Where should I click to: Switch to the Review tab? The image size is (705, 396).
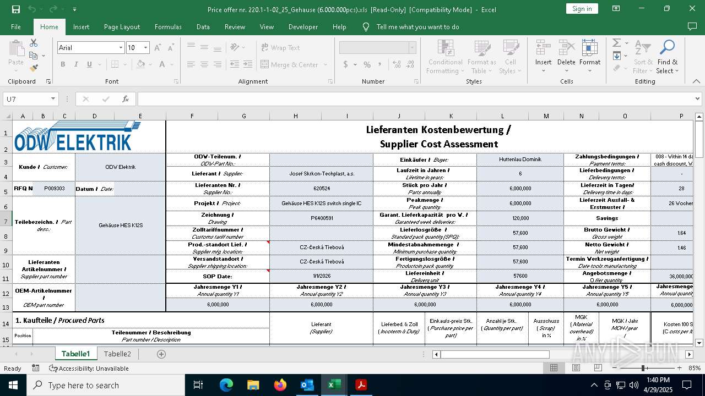(x=235, y=27)
